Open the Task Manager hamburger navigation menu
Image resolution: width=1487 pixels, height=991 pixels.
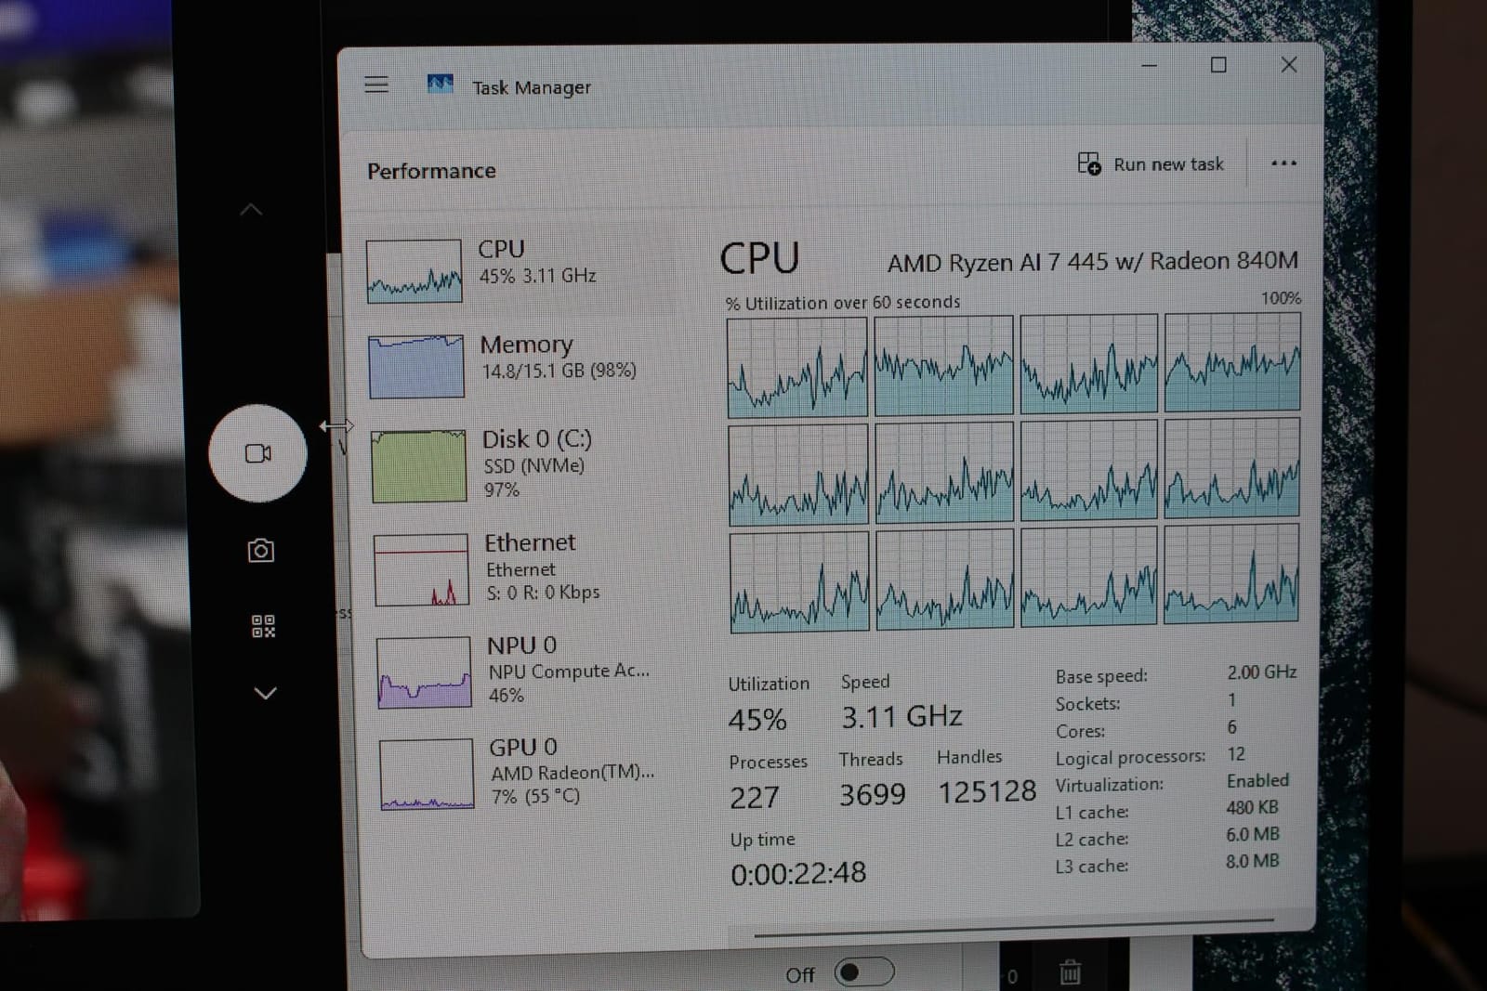click(x=376, y=85)
